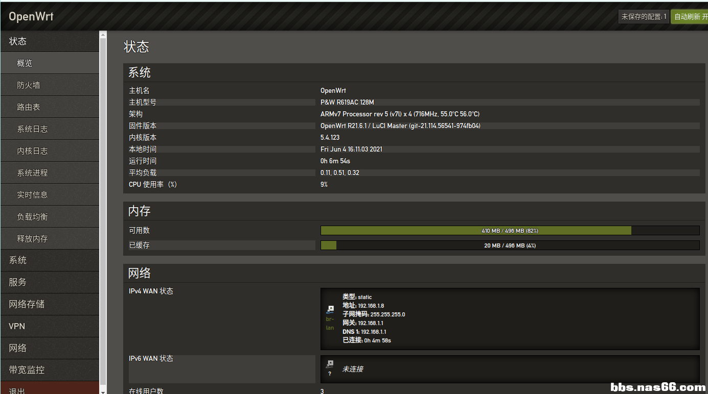
Task: Open the 带宽监控 bandwidth monitor menu
Action: pos(50,370)
